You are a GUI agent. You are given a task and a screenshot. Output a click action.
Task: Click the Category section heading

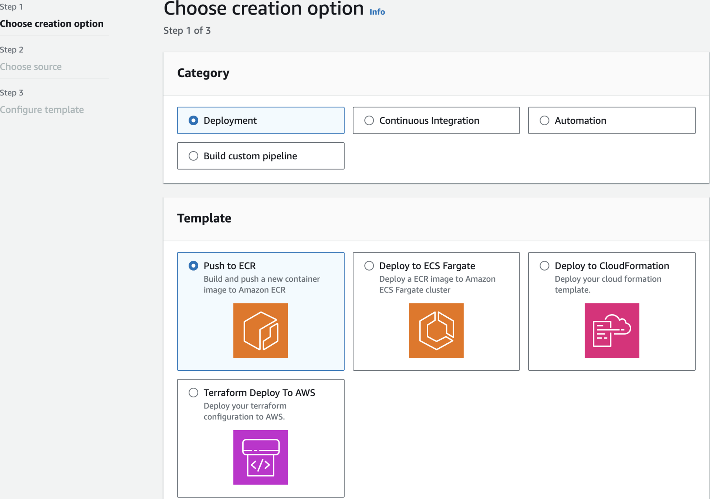pos(203,73)
